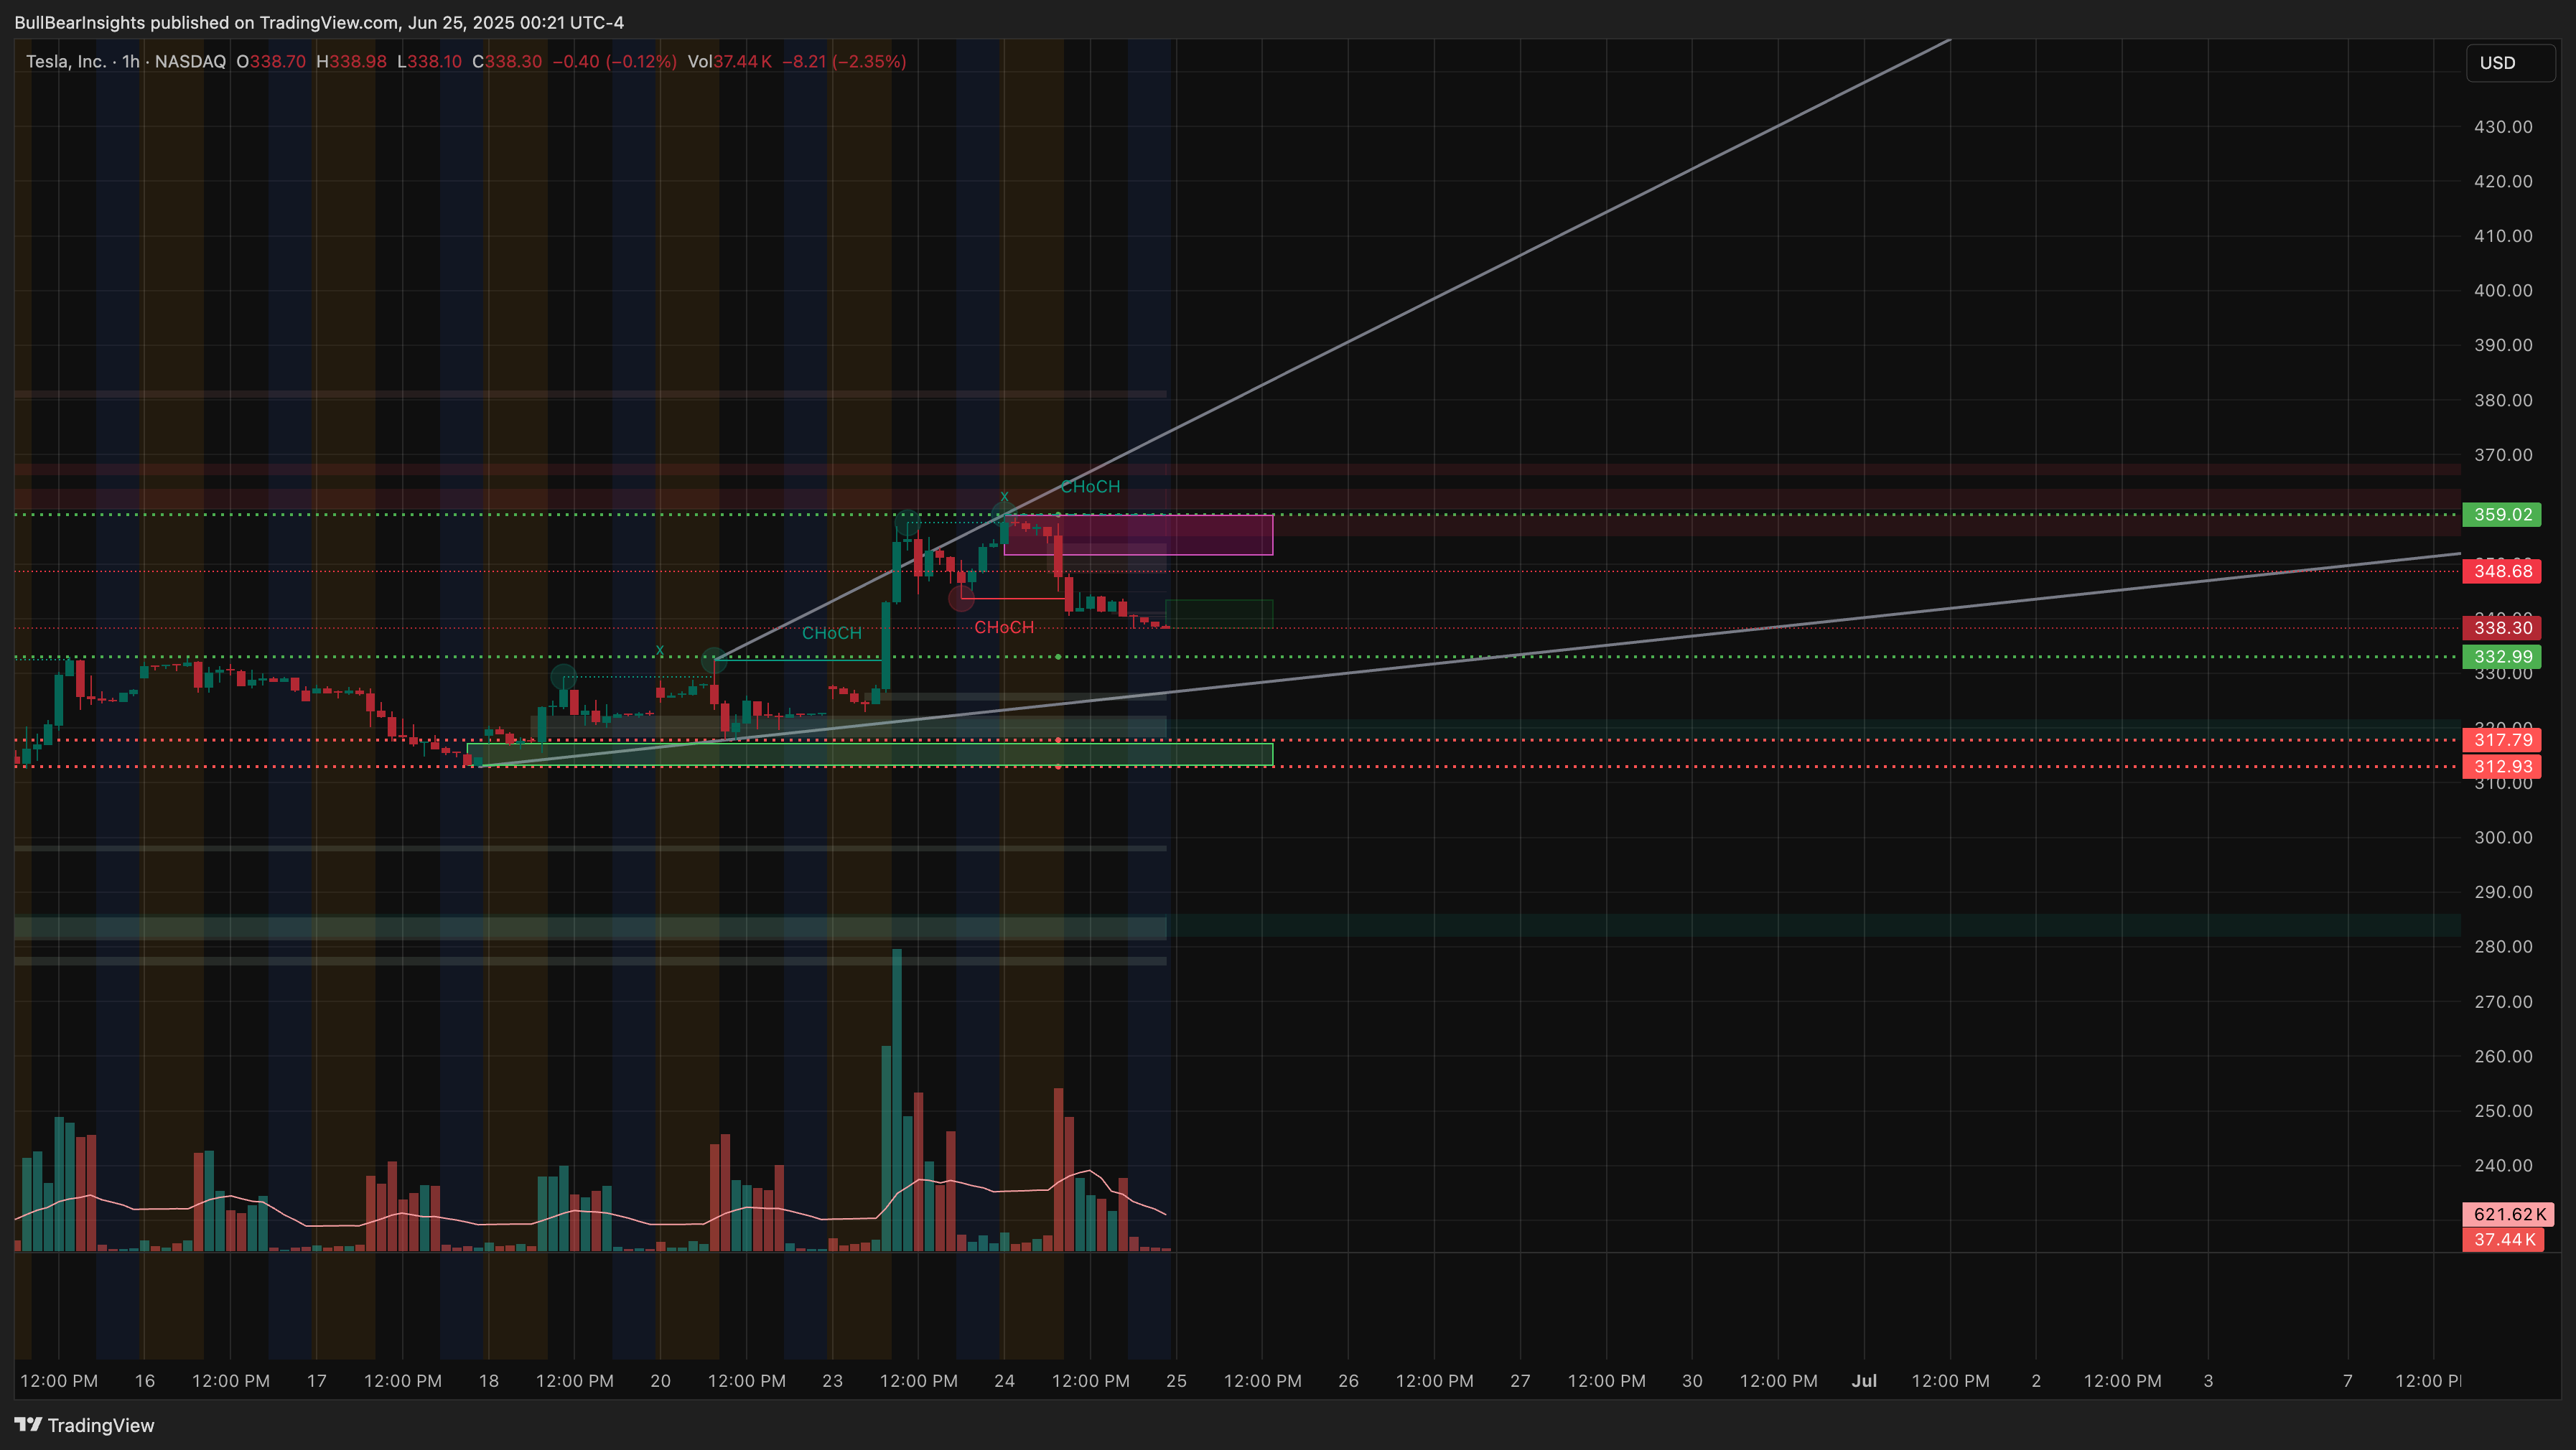2576x1450 pixels.
Task: Select the 312.93 red price label
Action: (x=2501, y=767)
